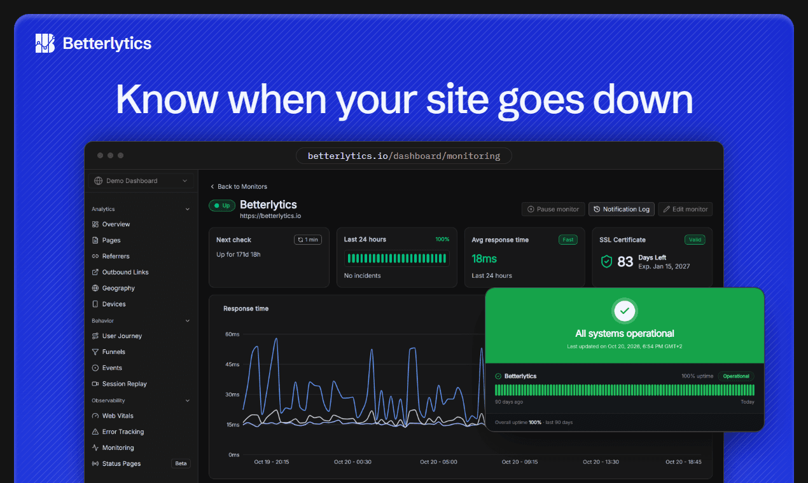Click the green checkmark operational icon

[625, 311]
